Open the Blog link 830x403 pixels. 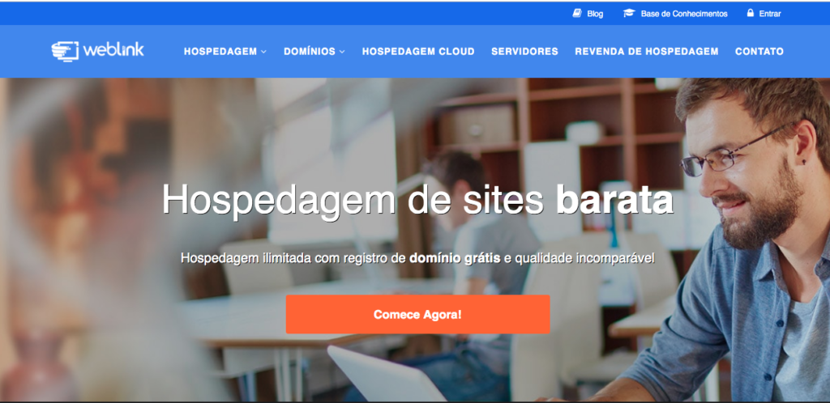pos(595,14)
